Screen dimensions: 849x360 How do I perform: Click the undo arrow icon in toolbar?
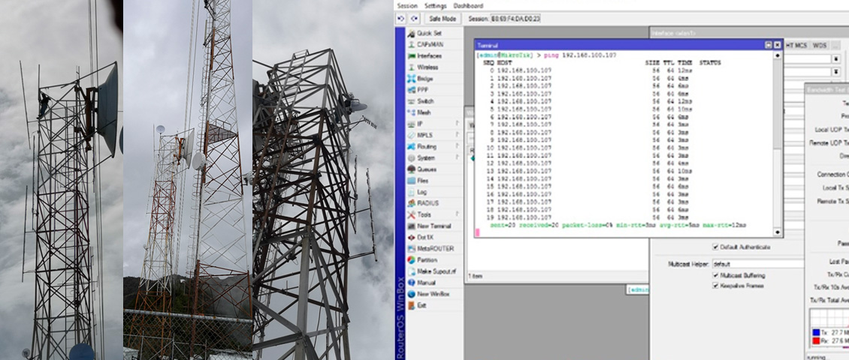(x=401, y=18)
